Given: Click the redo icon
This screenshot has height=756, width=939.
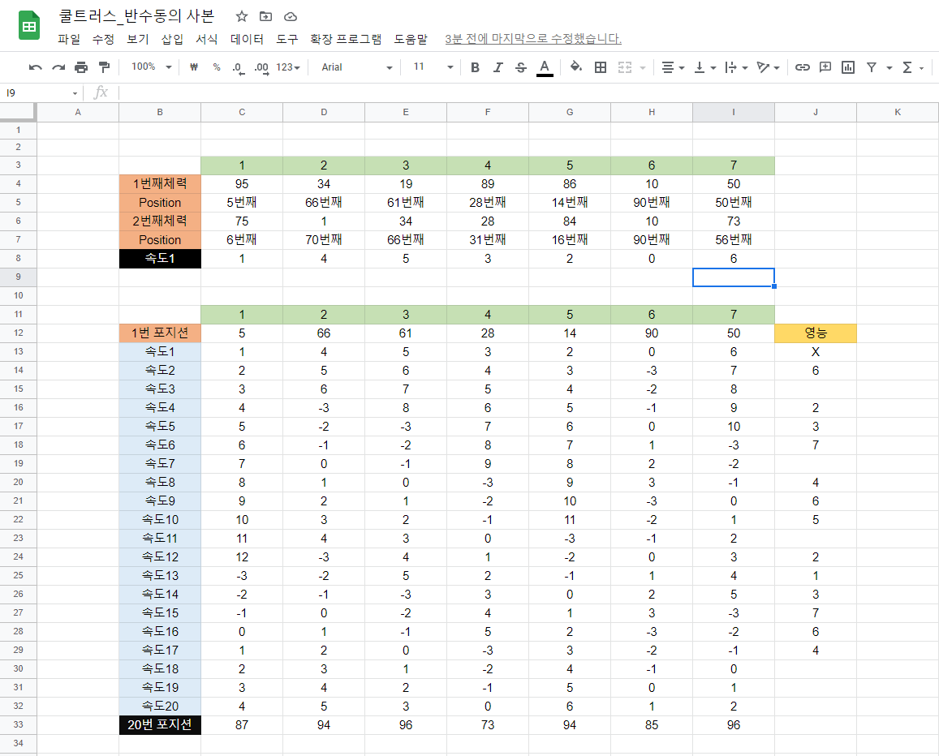Looking at the screenshot, I should pos(58,67).
